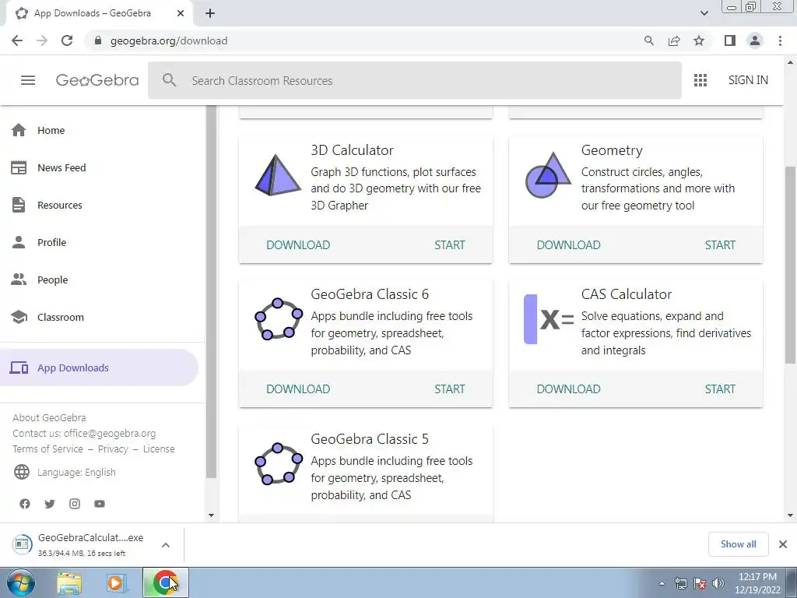Close the downloads bar
The width and height of the screenshot is (797, 598).
coord(783,544)
